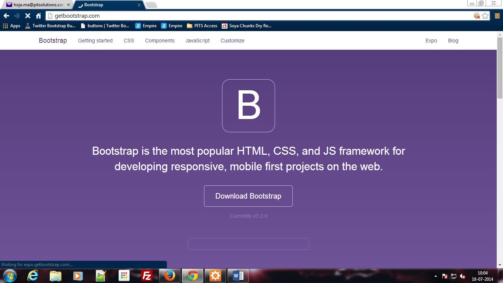Switch to Chrome in the taskbar
Viewport: 503px width, 283px height.
click(193, 276)
